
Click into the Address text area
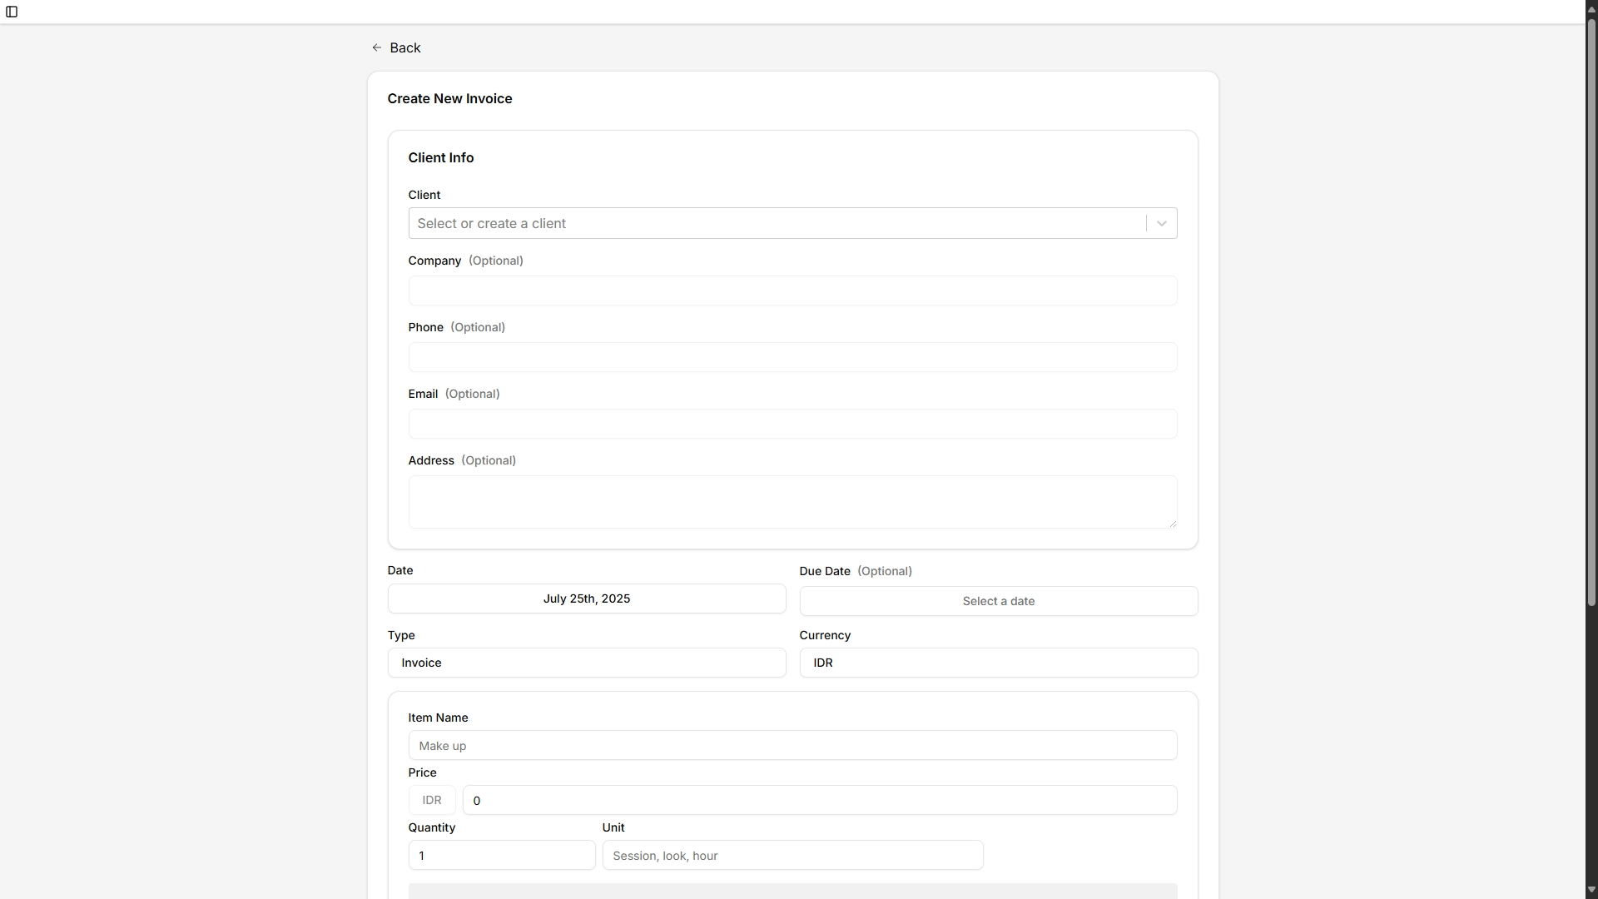(x=792, y=502)
